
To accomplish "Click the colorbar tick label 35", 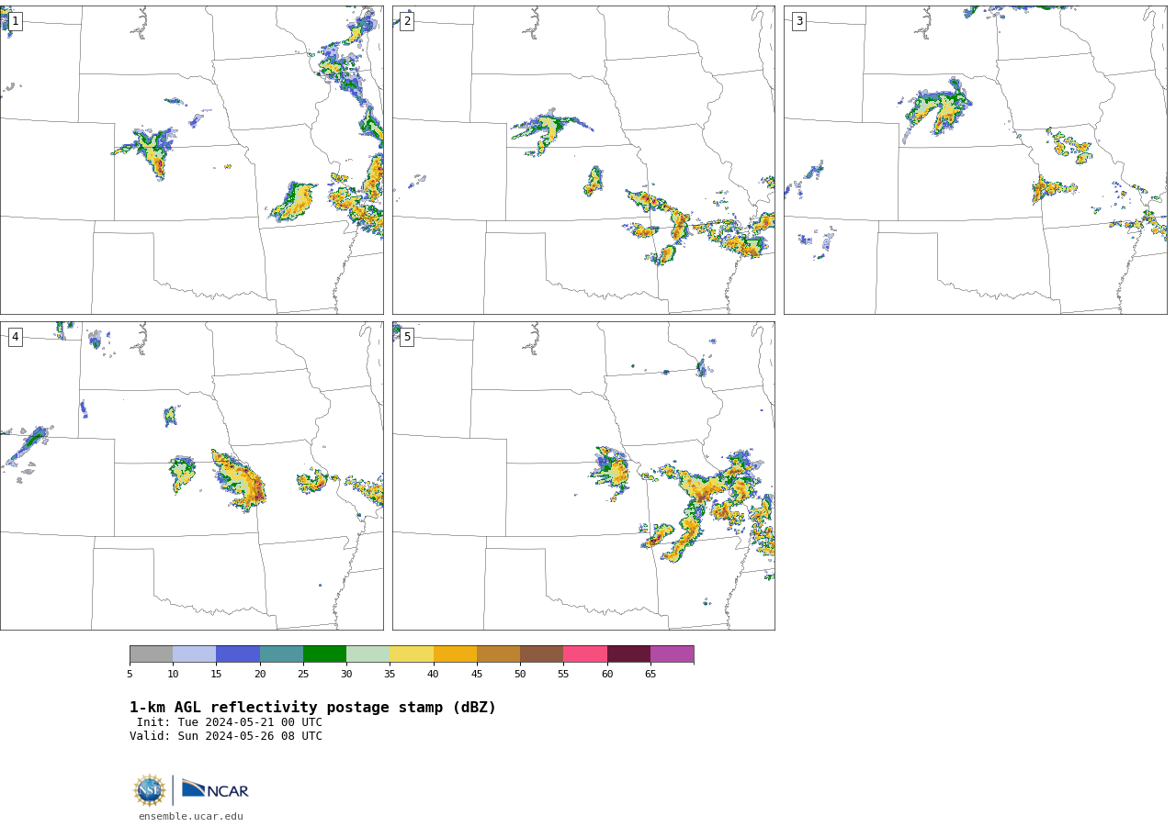I will point(390,675).
